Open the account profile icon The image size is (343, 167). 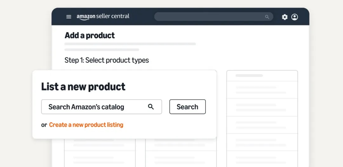(295, 17)
